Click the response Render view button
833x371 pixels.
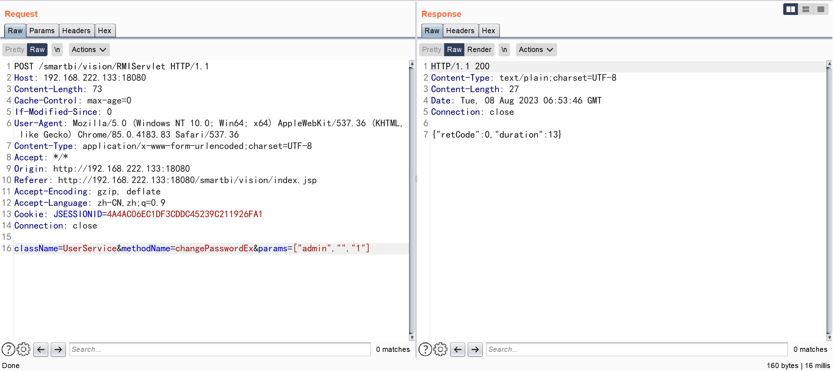479,49
